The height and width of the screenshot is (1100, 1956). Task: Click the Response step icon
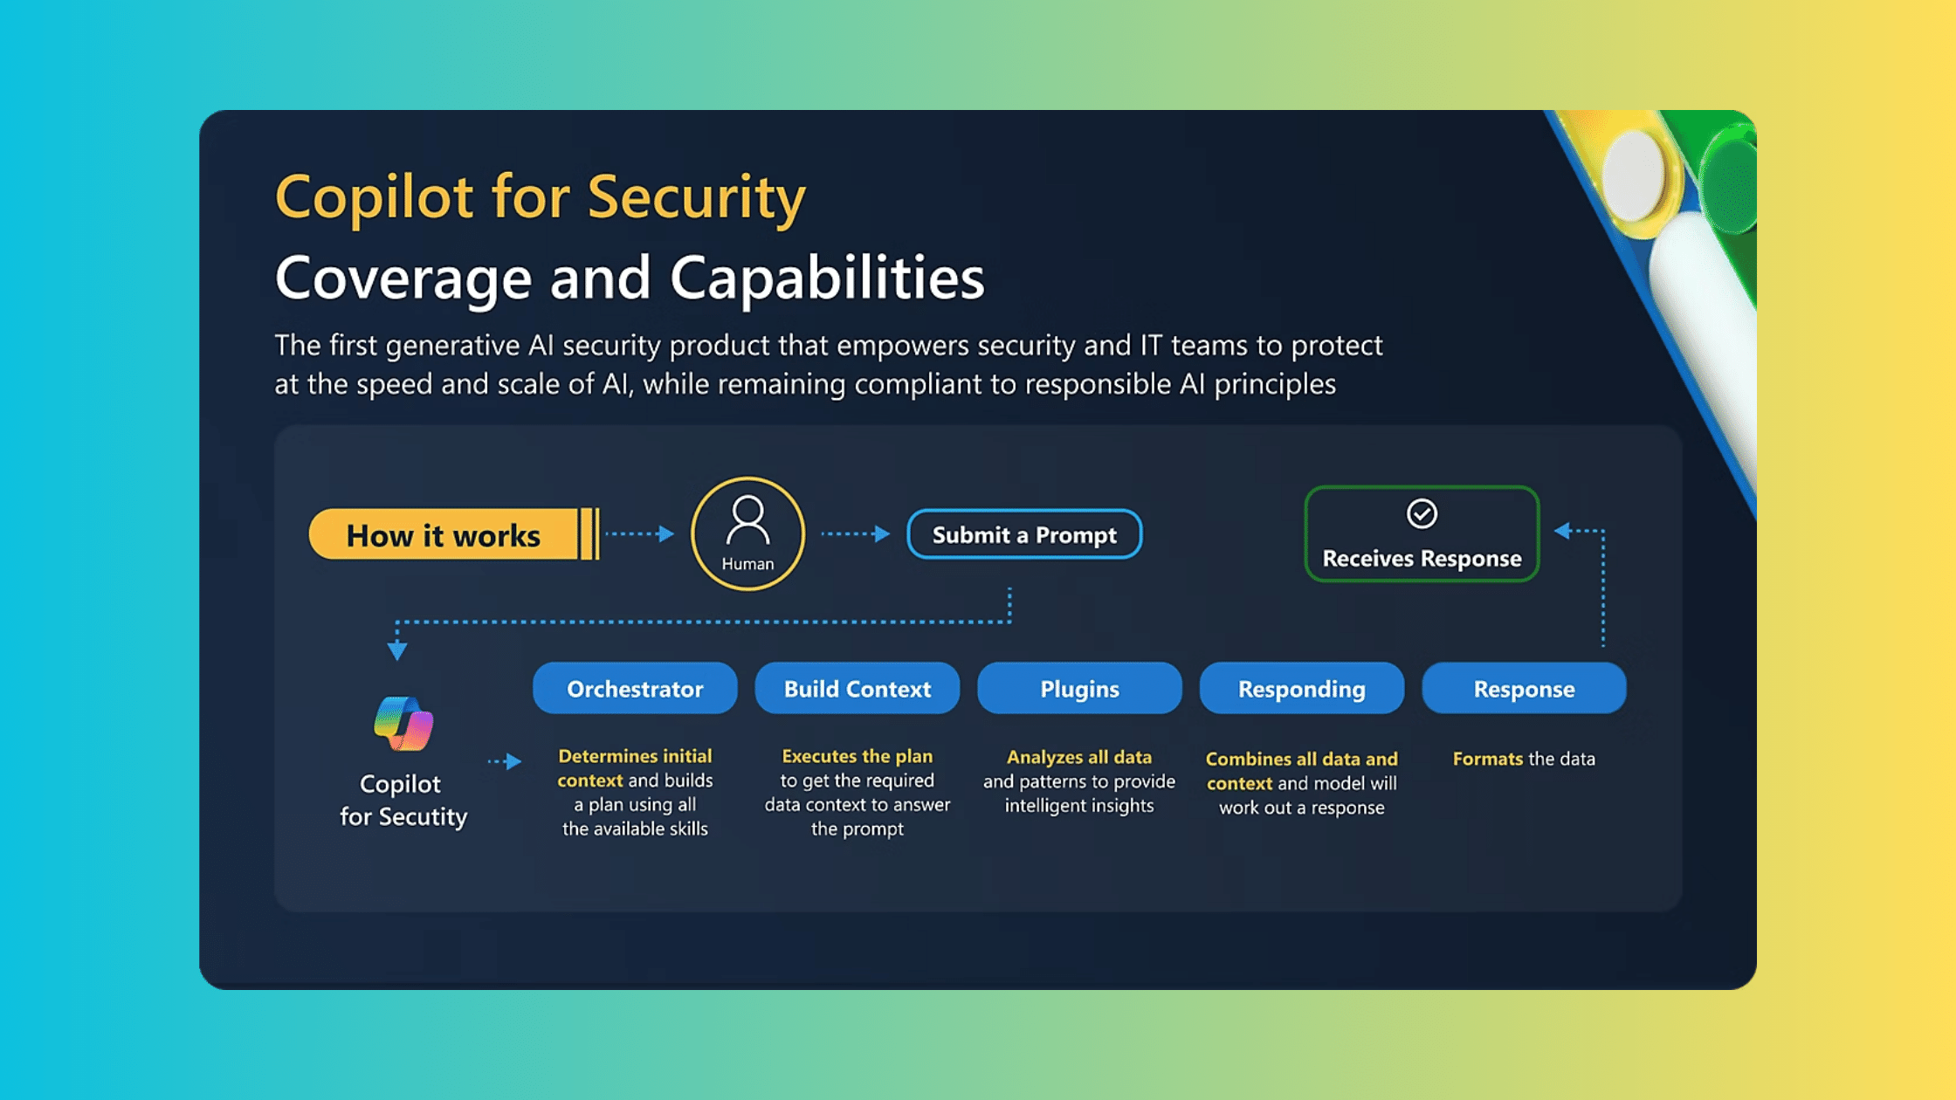(x=1524, y=688)
